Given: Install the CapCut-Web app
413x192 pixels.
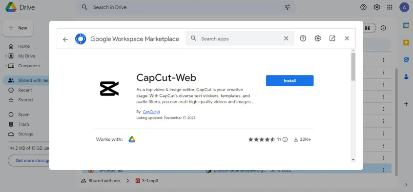Looking at the screenshot, I should point(289,81).
